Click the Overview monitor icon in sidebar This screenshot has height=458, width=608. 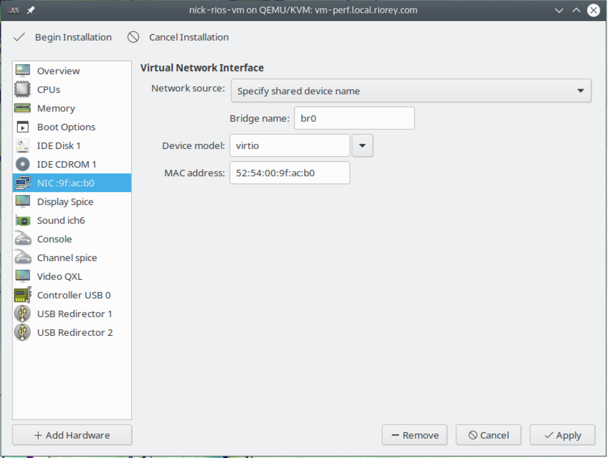23,70
